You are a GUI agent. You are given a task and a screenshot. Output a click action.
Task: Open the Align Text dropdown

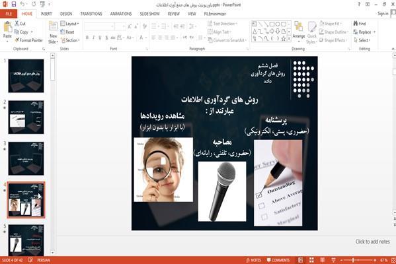[219, 32]
